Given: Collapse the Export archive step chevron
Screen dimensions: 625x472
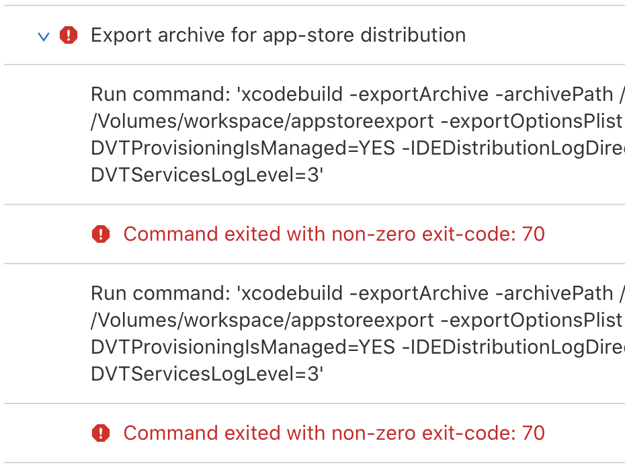Looking at the screenshot, I should (44, 36).
